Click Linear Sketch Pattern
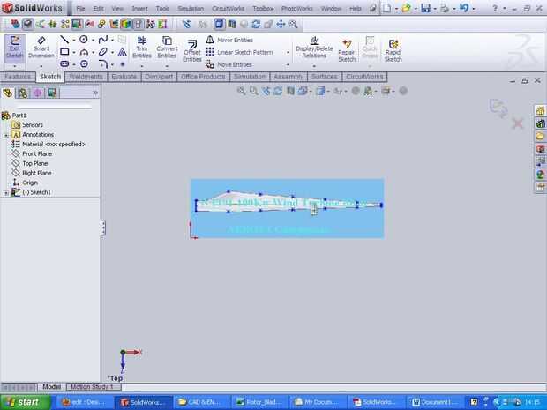The image size is (547, 410). pos(239,52)
